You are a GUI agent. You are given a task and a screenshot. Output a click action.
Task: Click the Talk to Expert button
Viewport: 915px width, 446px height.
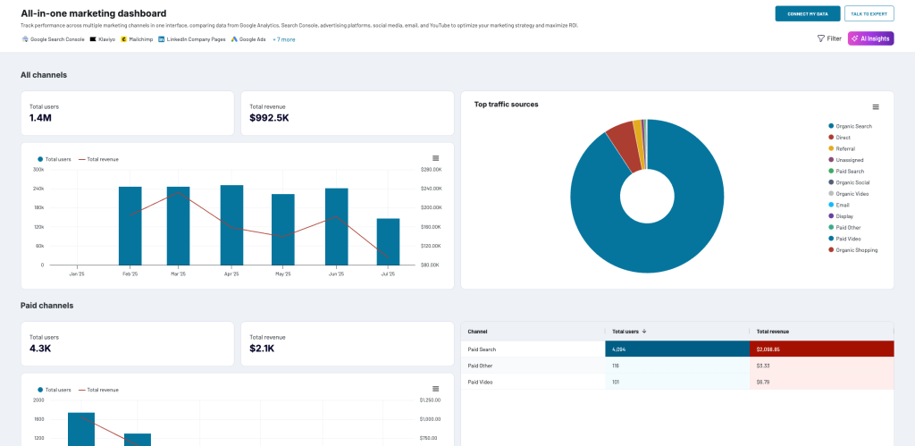coord(869,13)
